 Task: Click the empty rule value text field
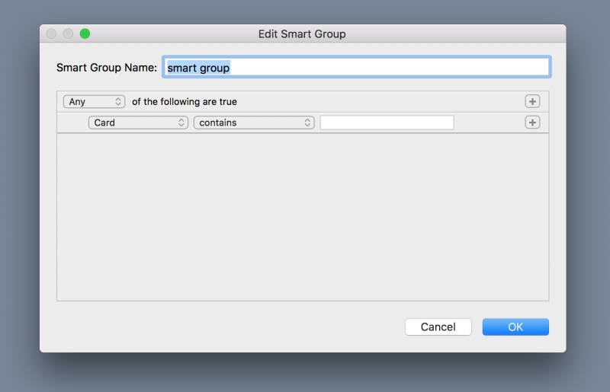click(387, 123)
